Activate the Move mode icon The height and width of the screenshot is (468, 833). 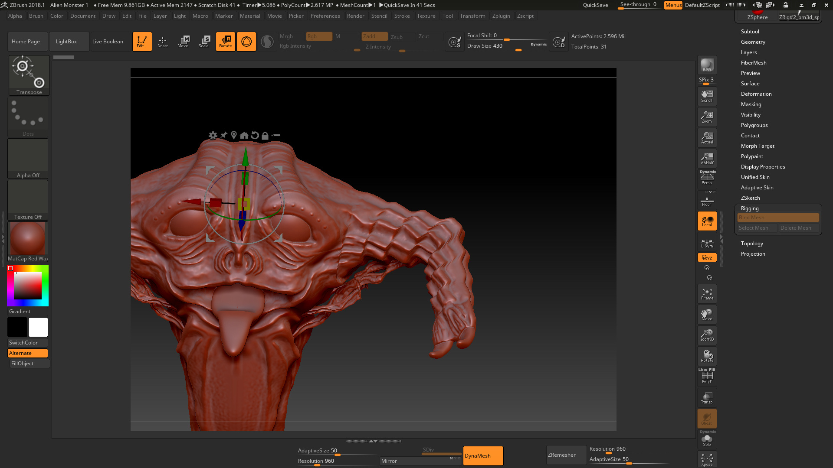pos(183,42)
